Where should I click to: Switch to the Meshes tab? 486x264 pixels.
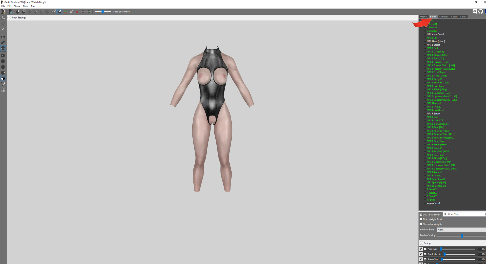(423, 17)
